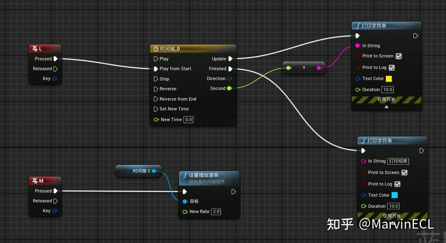
Task: Expand the 仅限开发 section on top Print String
Action: click(x=386, y=106)
